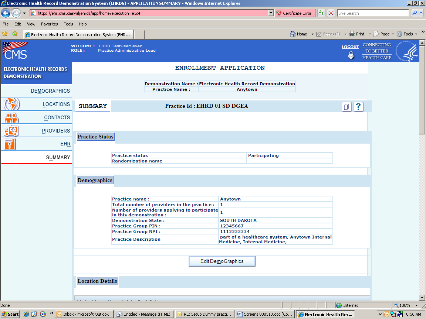Click the CMS logo

[x=15, y=51]
